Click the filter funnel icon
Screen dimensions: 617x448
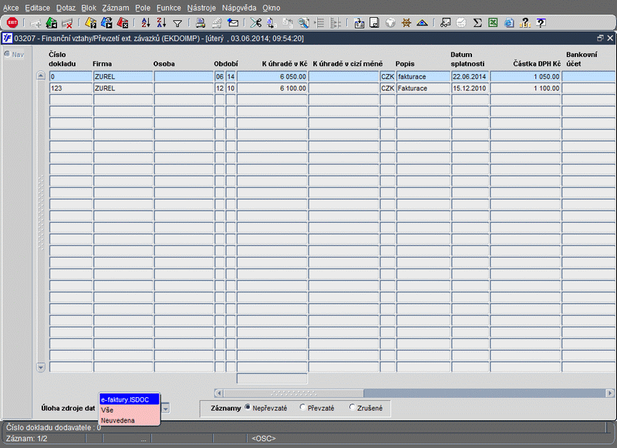[177, 23]
